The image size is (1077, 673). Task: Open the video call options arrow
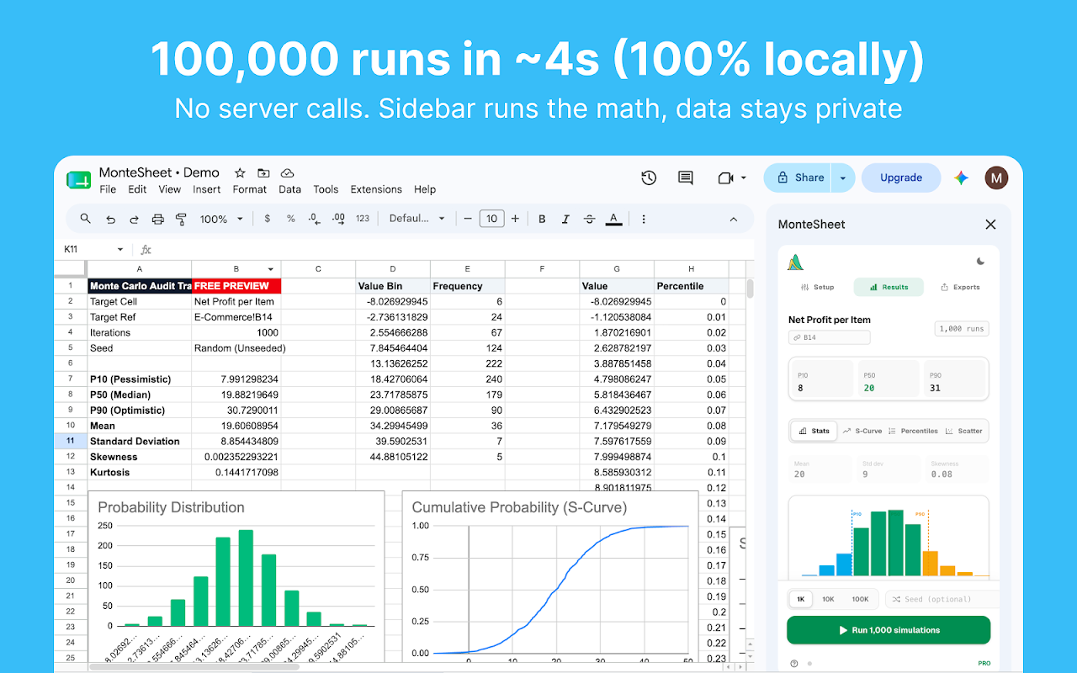744,178
